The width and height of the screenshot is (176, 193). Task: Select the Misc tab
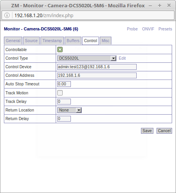tap(106, 41)
